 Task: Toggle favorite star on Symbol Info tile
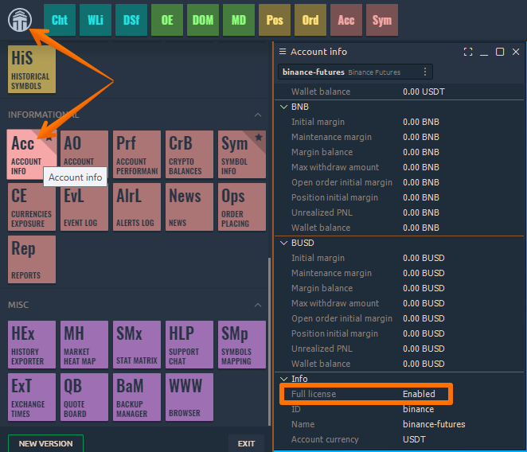[259, 138]
